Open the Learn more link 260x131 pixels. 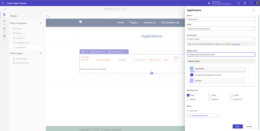(x=236, y=44)
